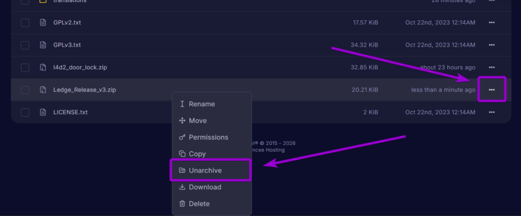Click the GPLv2.txt file icon
Viewport: 521px width, 216px height.
tap(43, 22)
